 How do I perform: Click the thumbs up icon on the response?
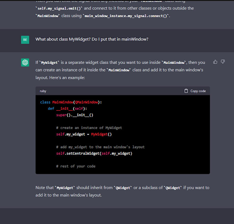215,62
